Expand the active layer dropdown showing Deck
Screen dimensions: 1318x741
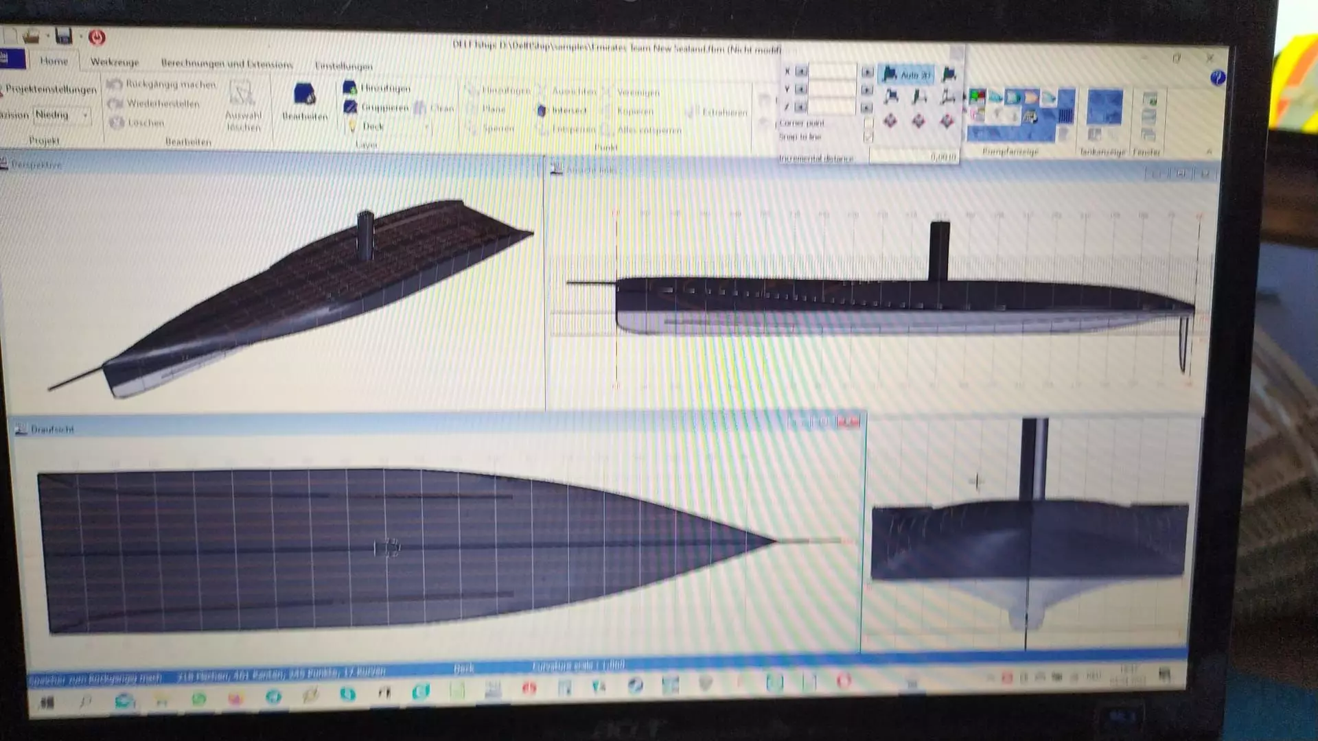coord(427,127)
